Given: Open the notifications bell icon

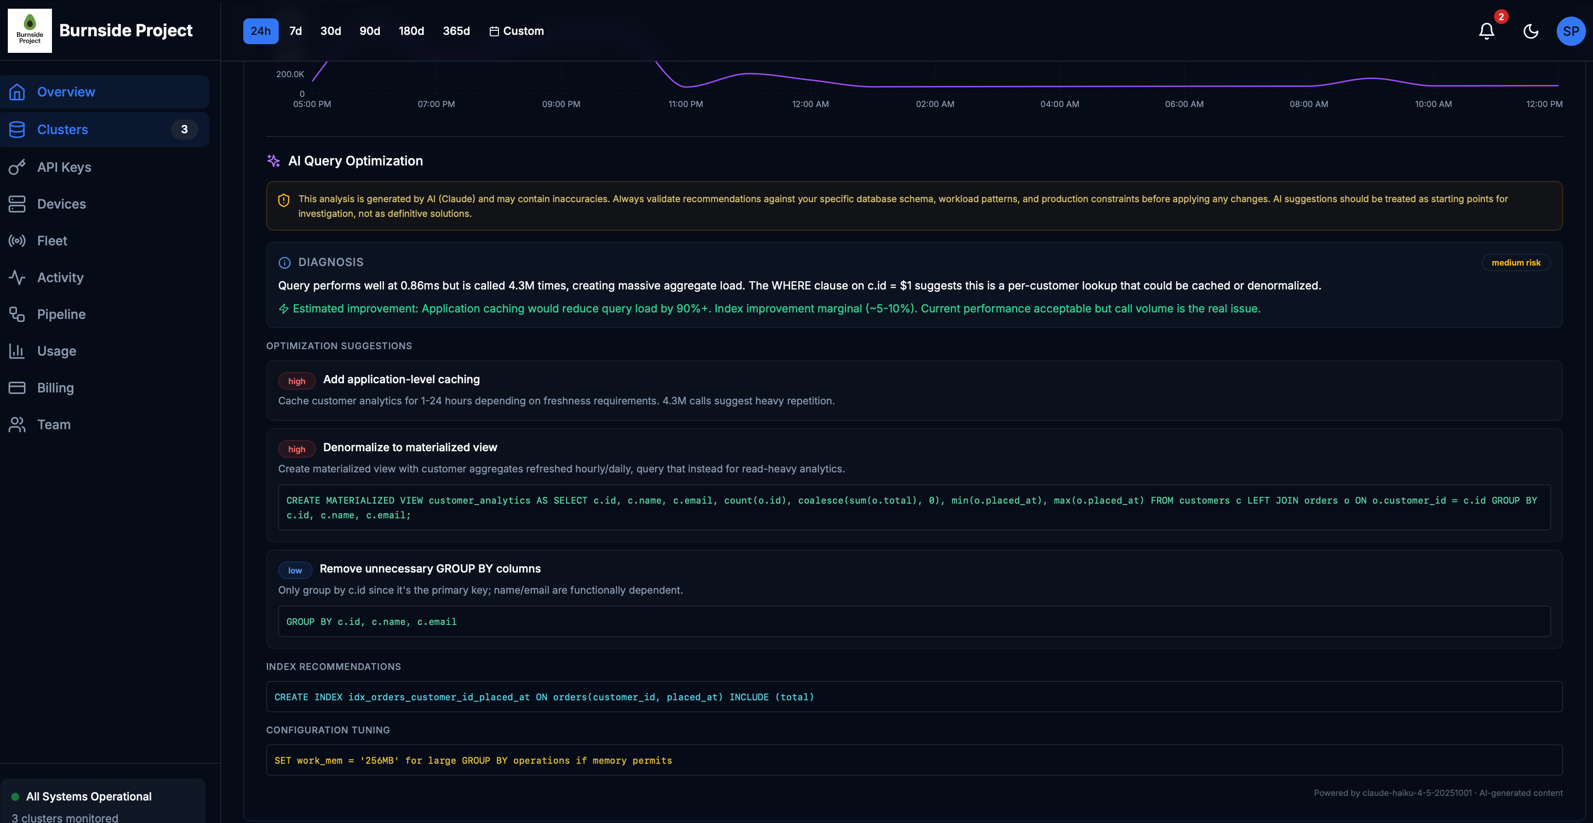Looking at the screenshot, I should [x=1486, y=31].
